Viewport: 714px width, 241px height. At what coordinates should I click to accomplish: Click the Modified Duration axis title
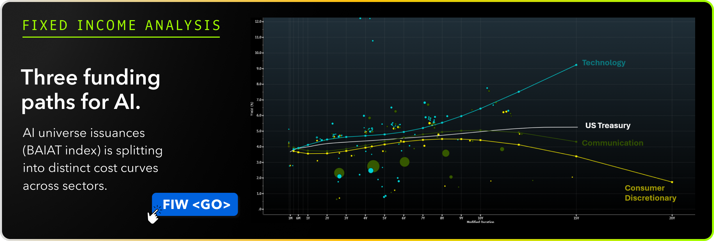tap(480, 222)
